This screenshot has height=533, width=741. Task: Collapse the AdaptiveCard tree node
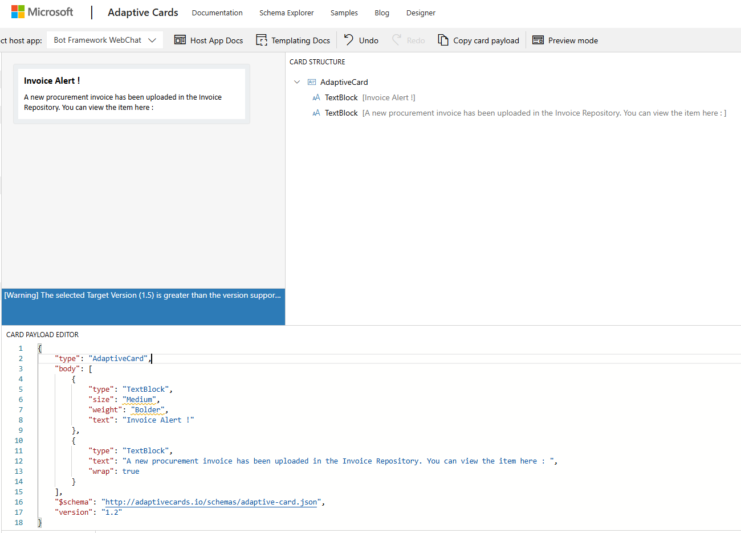tap(297, 82)
